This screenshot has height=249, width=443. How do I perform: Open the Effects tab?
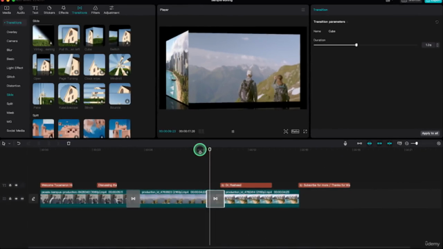coord(63,10)
